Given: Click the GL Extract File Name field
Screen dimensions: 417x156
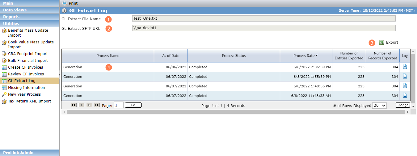Looking at the screenshot, I should (263, 18).
